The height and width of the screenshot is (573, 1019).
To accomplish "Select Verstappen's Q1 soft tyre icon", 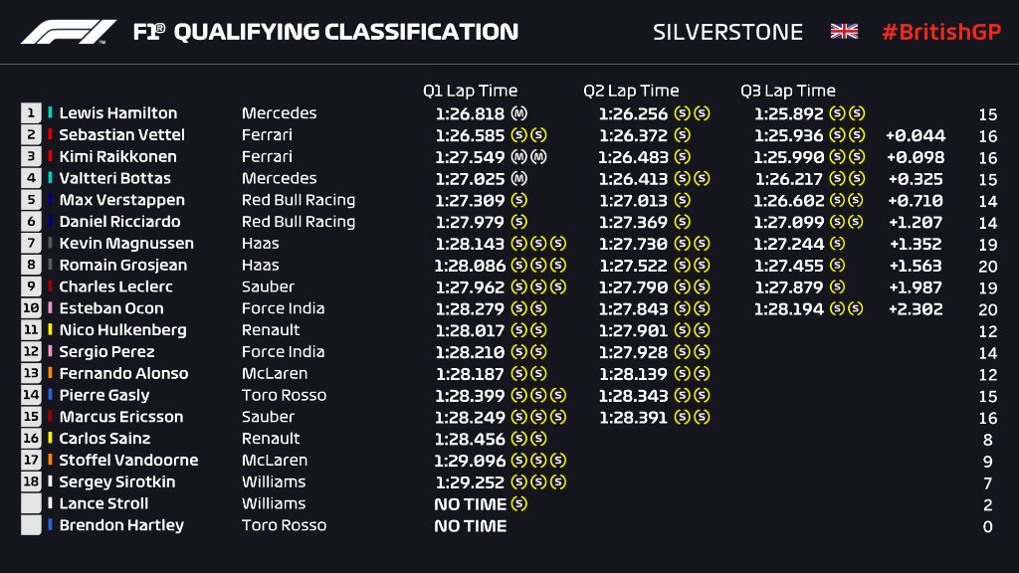I will [x=517, y=201].
